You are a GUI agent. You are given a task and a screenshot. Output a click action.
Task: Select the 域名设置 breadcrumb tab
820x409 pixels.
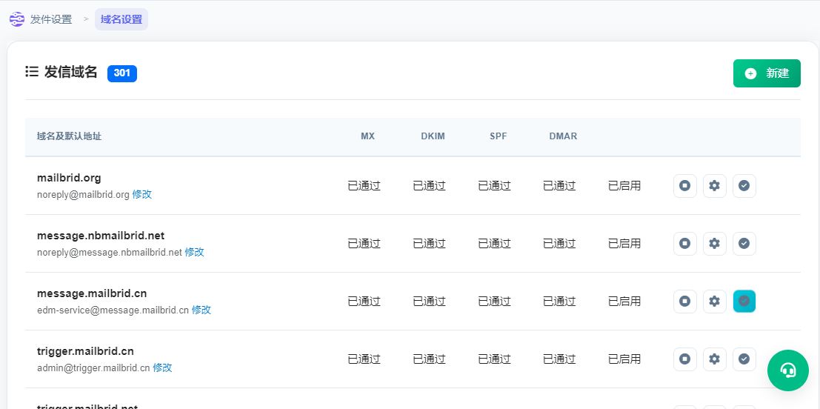121,19
